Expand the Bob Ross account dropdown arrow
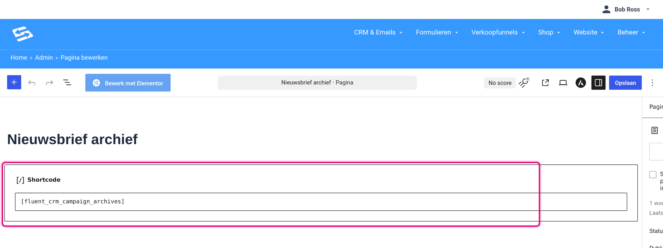 [648, 9]
